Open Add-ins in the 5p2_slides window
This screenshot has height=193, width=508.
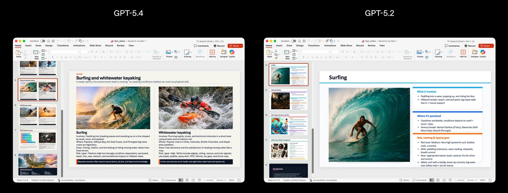pos(463,54)
